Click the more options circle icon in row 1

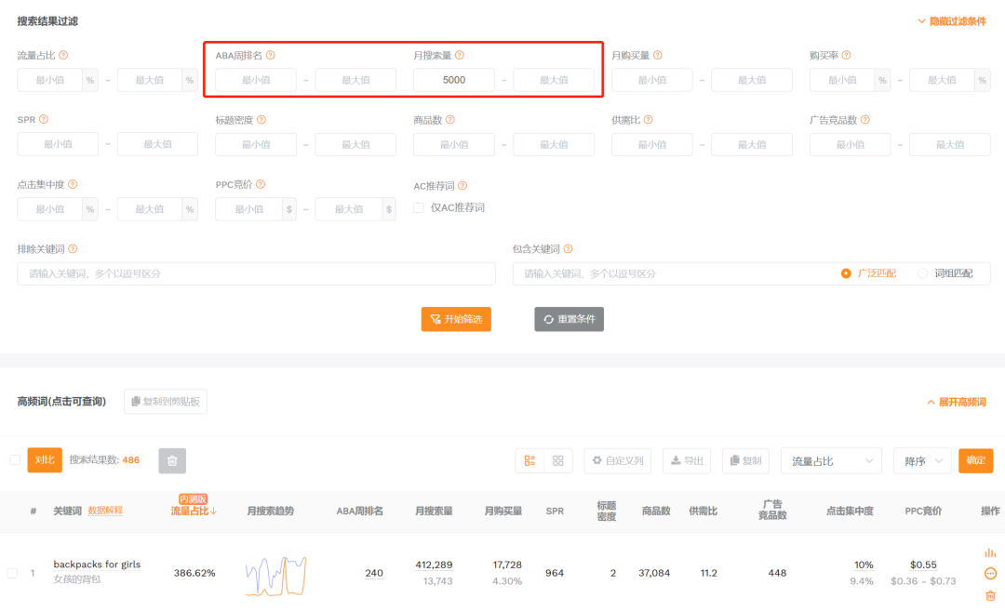coord(990,573)
